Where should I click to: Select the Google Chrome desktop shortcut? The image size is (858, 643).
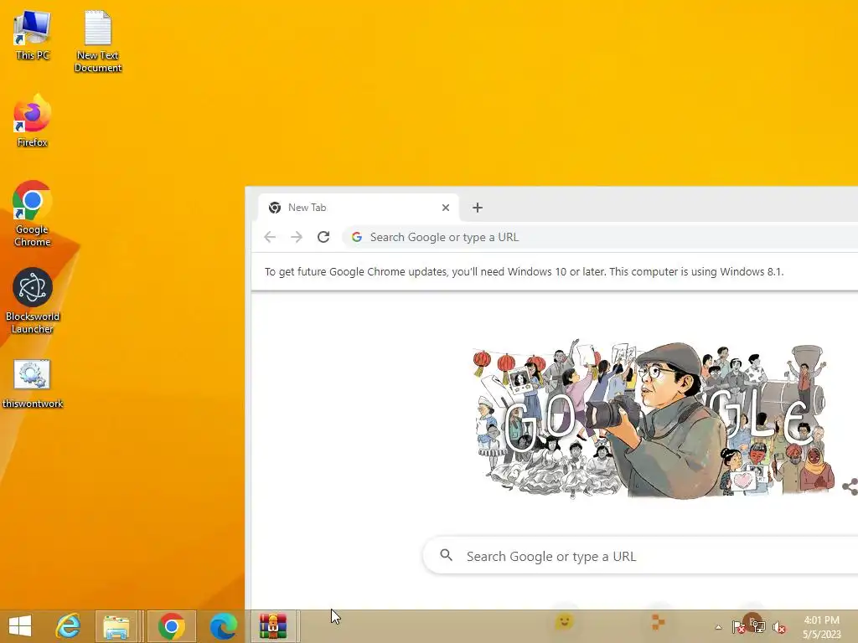coord(33,213)
